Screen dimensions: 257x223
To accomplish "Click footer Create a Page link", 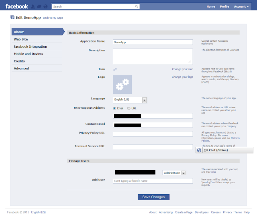I will tap(184, 212).
